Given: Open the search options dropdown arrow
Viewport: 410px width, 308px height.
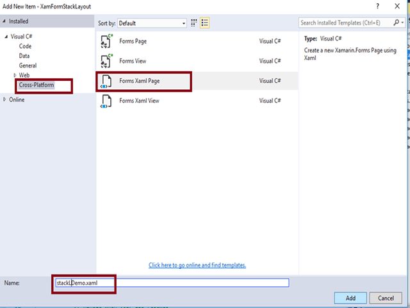Looking at the screenshot, I should coord(402,23).
